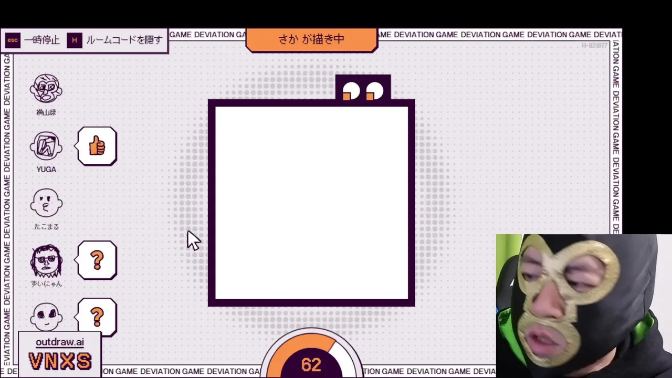This screenshot has width=672, height=378.
Task: Click the すいにゃん player name label
Action: pos(46,284)
